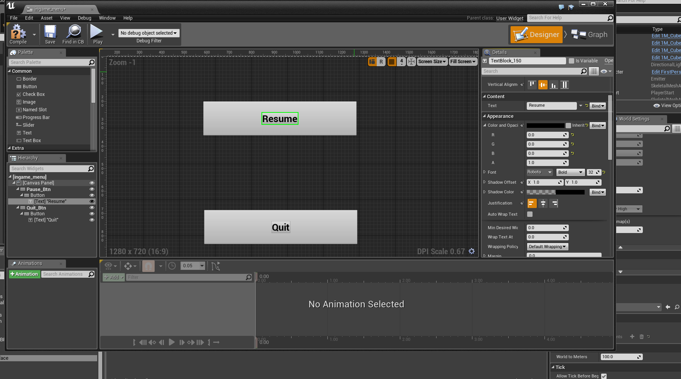Hide the Quit_Btn widget via eye icon
This screenshot has width=681, height=379.
click(x=92, y=208)
